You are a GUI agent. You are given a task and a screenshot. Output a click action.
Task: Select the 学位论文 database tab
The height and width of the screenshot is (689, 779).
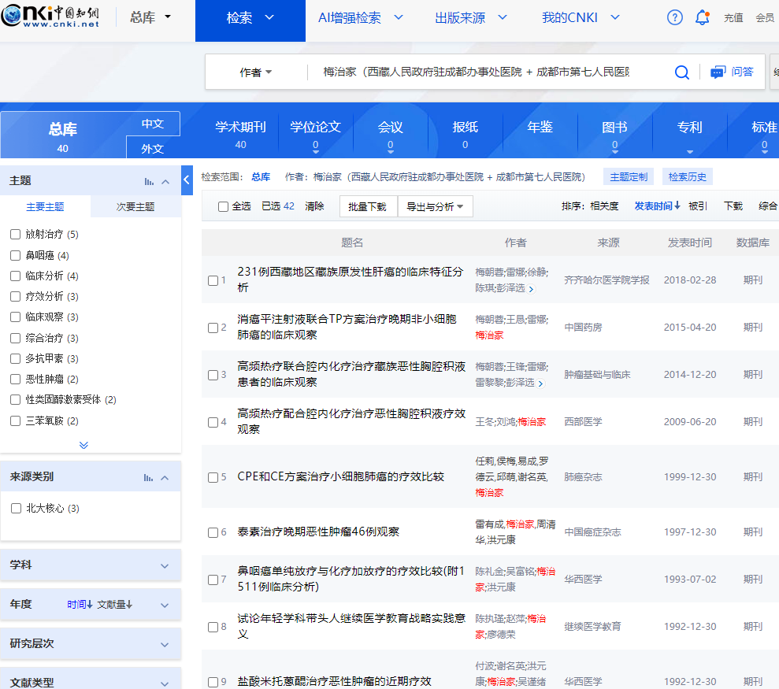(x=315, y=128)
